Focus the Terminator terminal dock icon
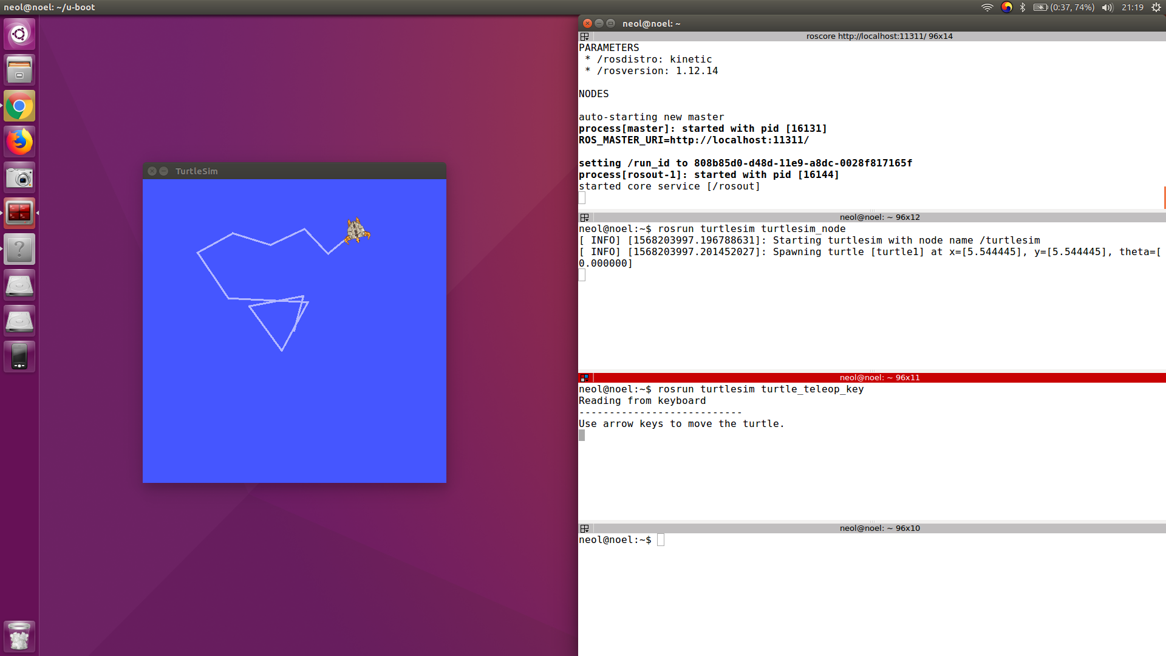This screenshot has height=656, width=1166. [x=19, y=213]
